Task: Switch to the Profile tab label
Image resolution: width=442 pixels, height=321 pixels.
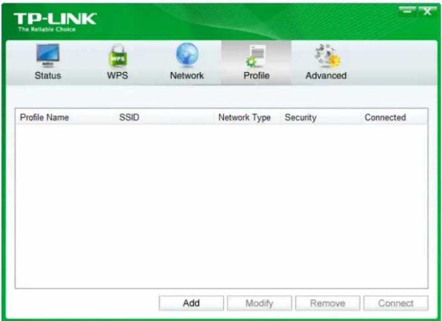Action: click(x=257, y=75)
